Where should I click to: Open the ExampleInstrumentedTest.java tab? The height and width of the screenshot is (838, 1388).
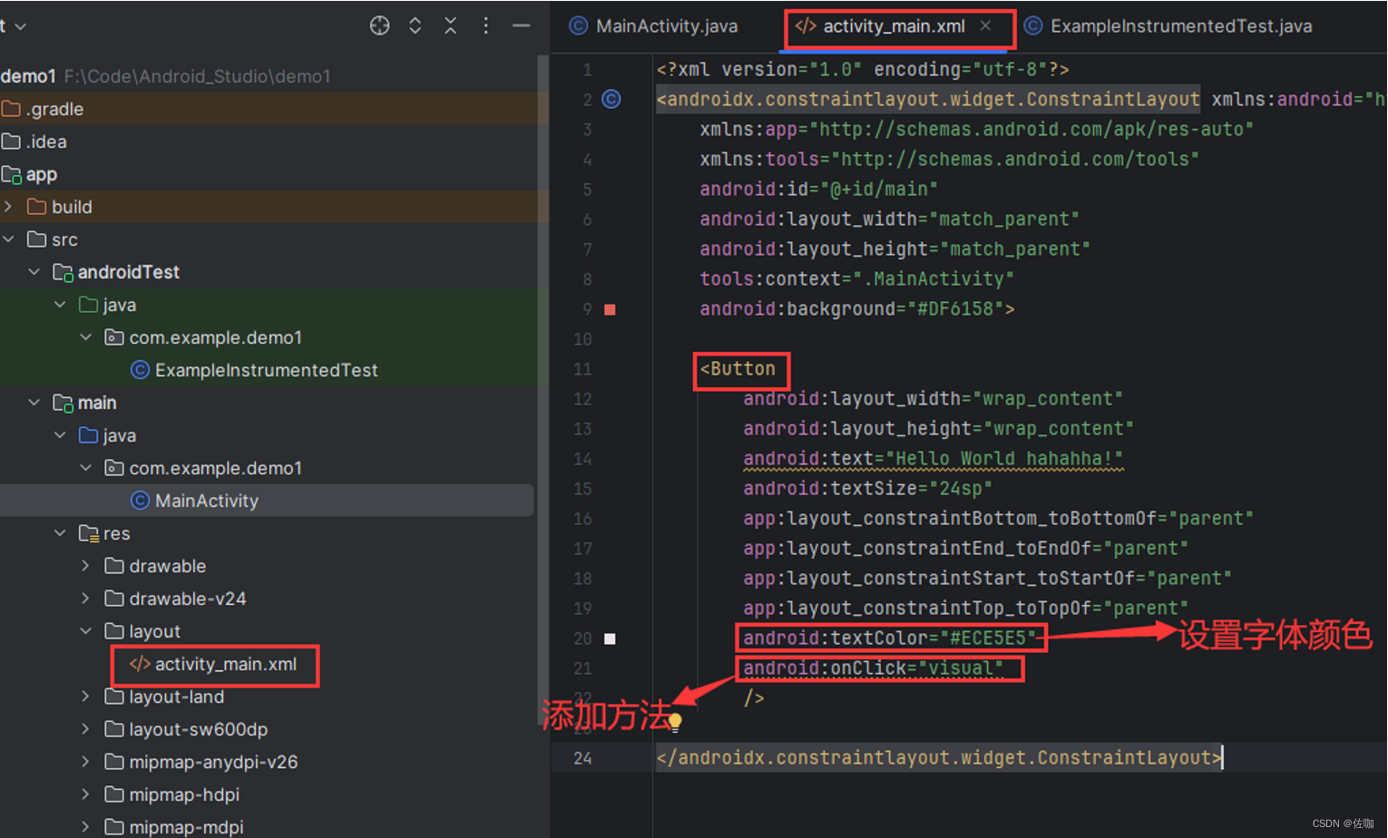(1168, 26)
